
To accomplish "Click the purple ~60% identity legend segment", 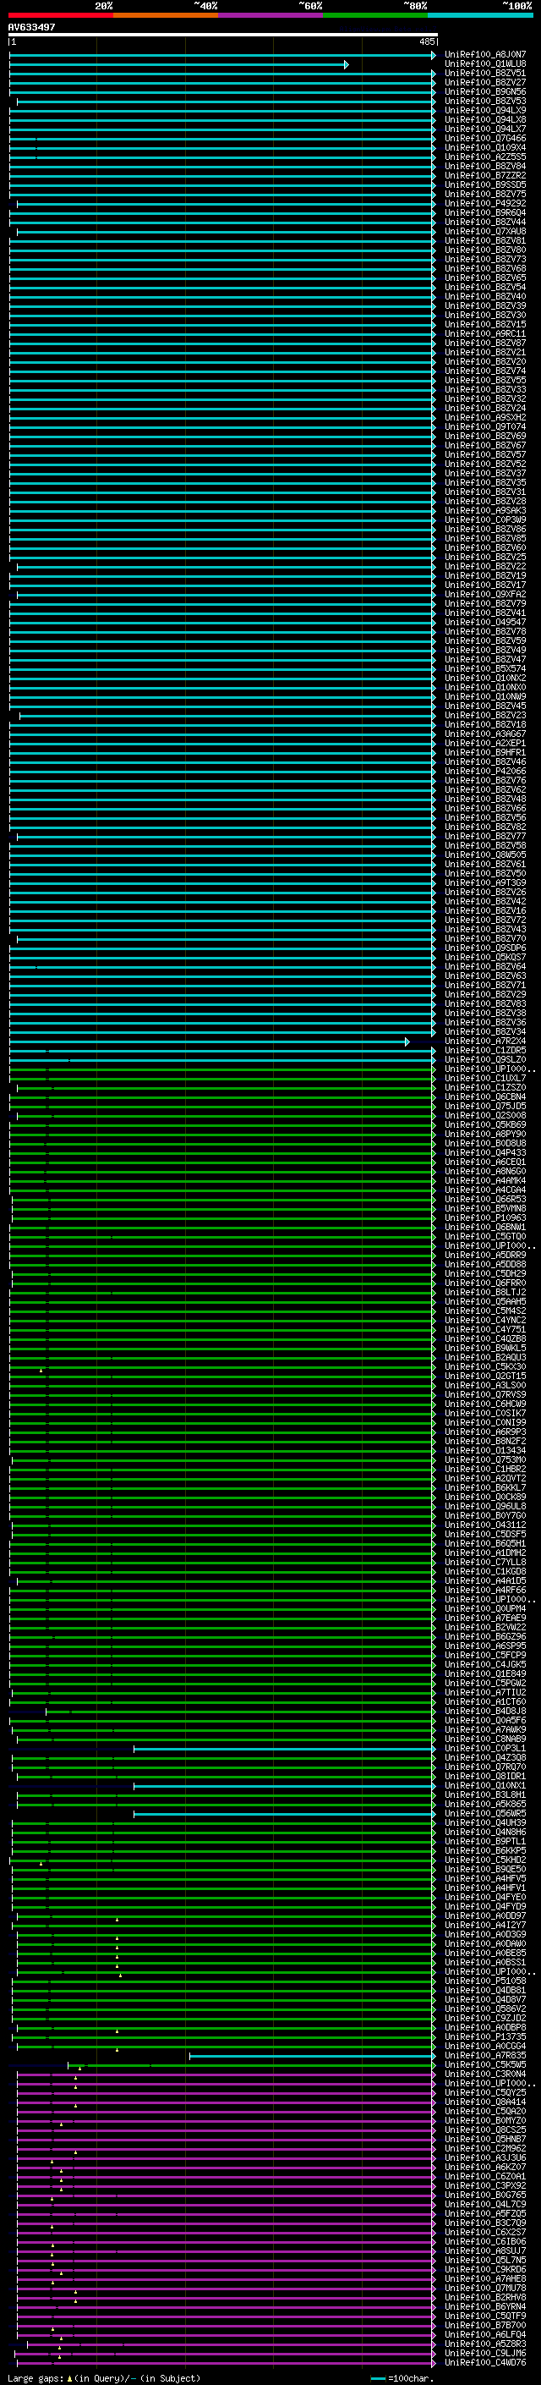I will click(x=270, y=15).
